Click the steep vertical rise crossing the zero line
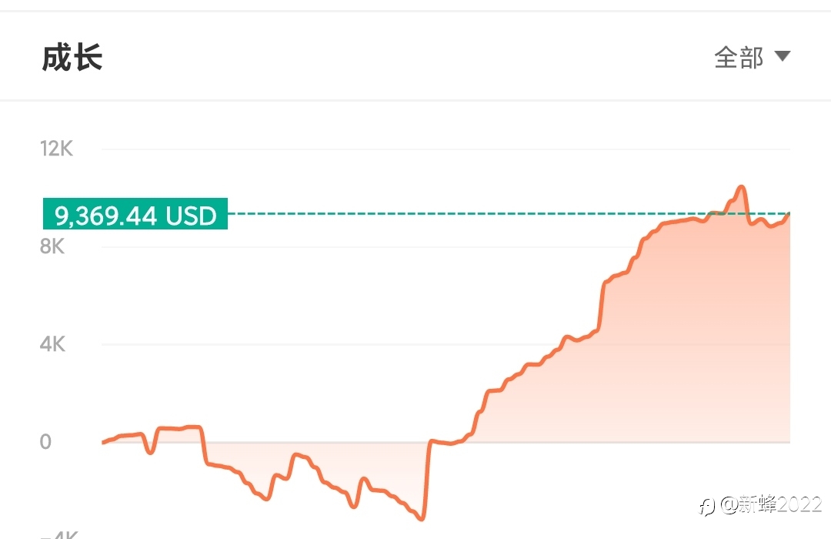Image resolution: width=831 pixels, height=539 pixels. (428, 477)
